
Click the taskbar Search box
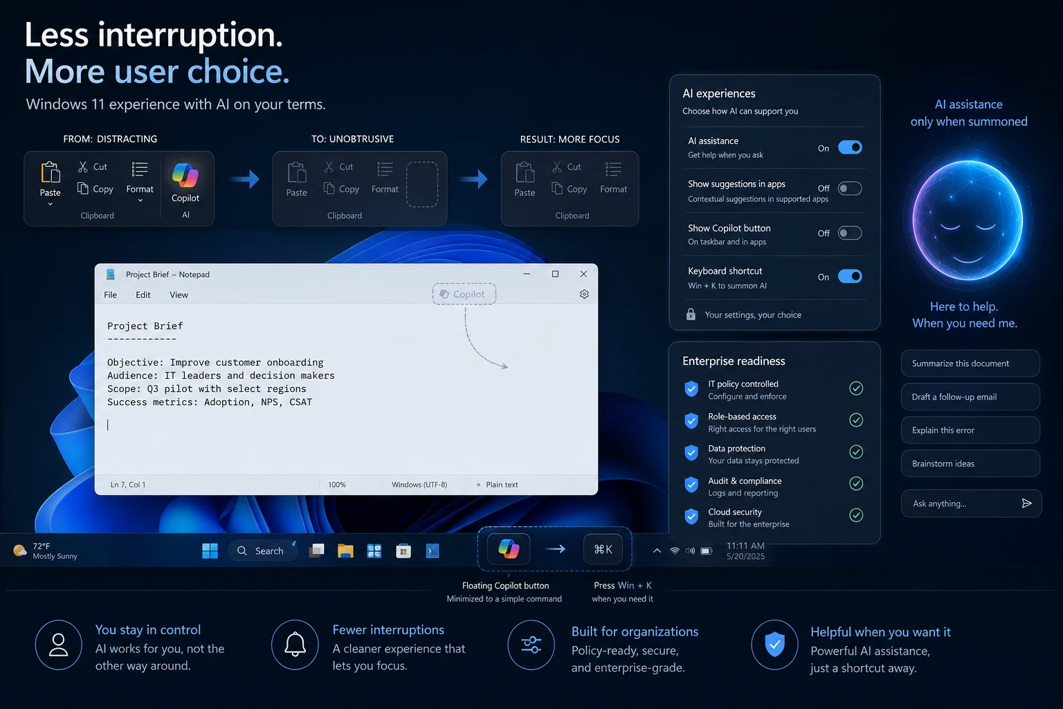tap(263, 551)
